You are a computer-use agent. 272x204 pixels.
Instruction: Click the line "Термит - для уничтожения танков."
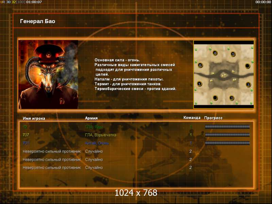tap(128, 84)
